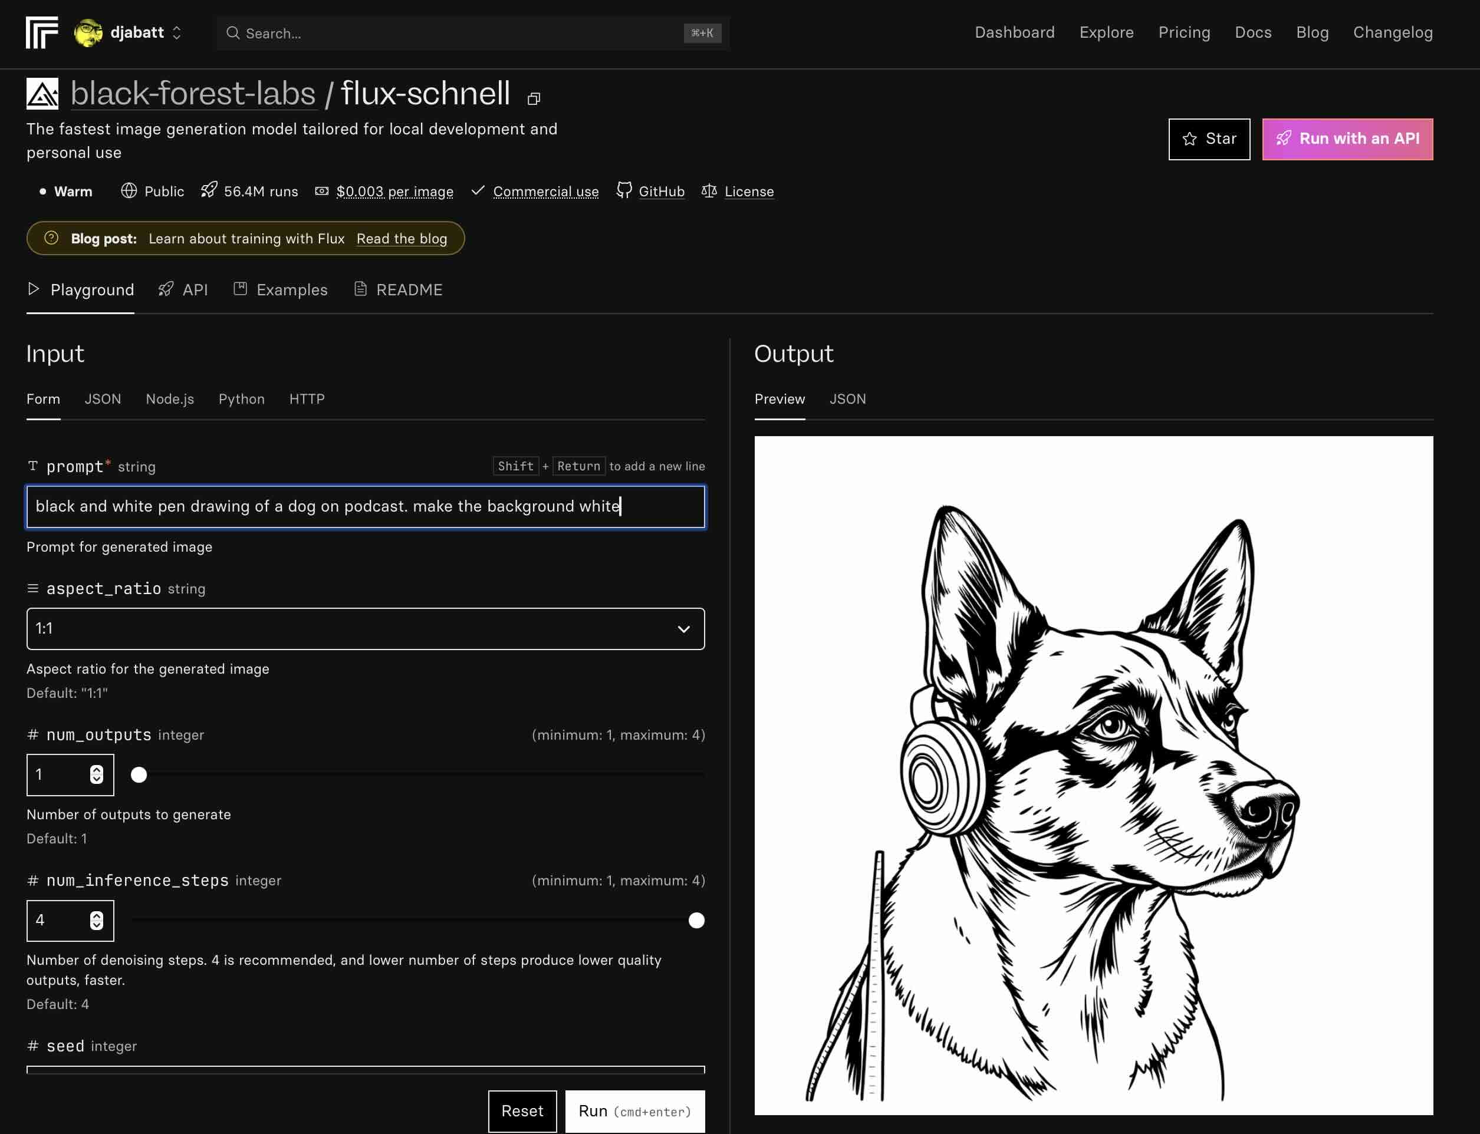The width and height of the screenshot is (1480, 1134).
Task: Open the Explore navigation menu item
Action: coord(1107,32)
